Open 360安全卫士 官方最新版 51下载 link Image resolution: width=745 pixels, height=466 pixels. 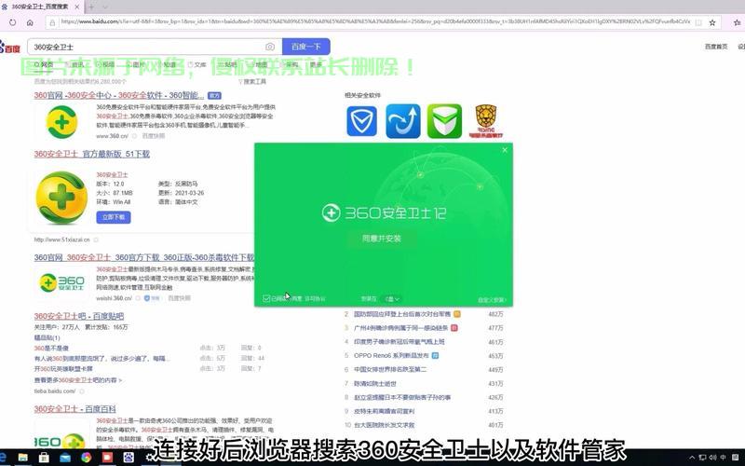click(x=91, y=154)
